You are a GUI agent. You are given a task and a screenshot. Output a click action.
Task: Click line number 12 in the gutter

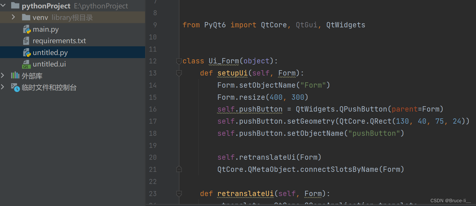click(x=153, y=61)
